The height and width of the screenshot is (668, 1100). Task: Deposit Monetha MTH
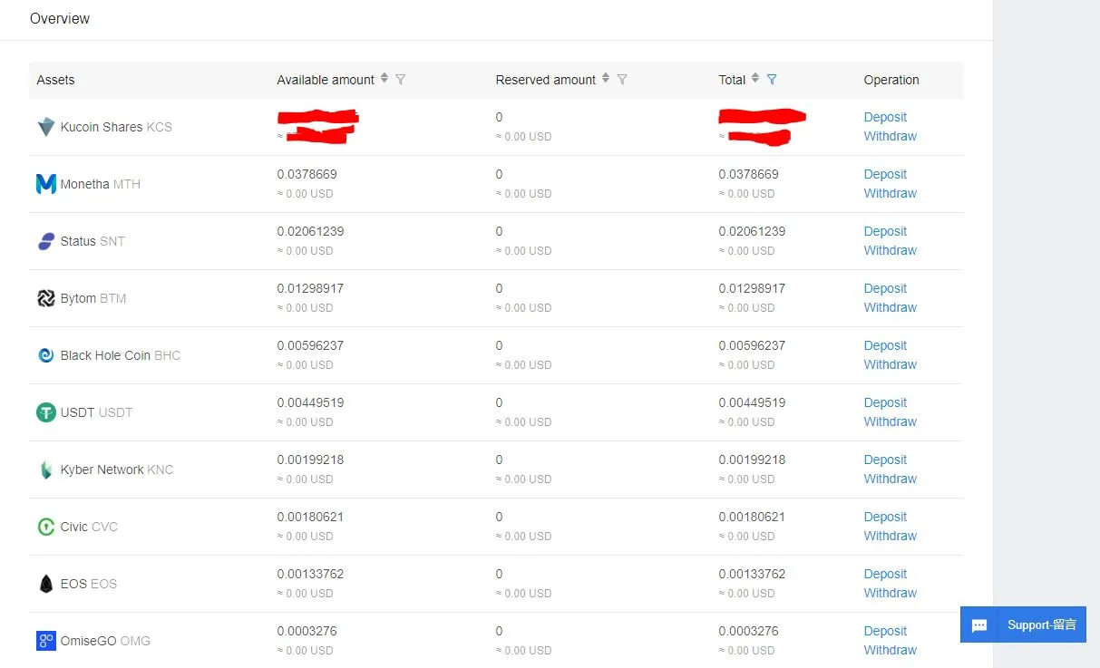pyautogui.click(x=885, y=174)
